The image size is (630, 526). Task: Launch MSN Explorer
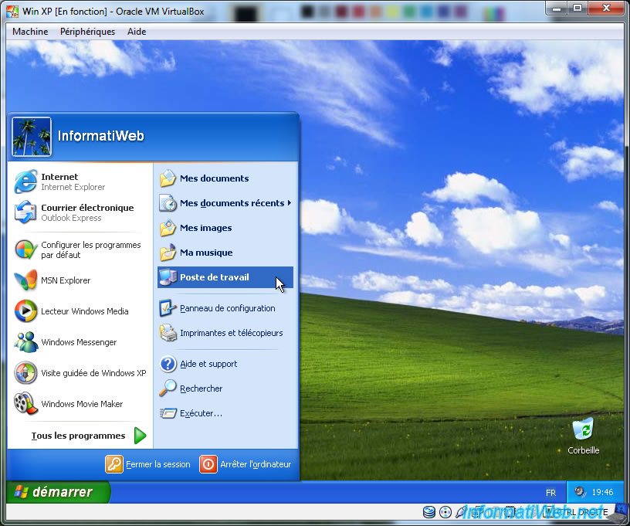(x=80, y=280)
